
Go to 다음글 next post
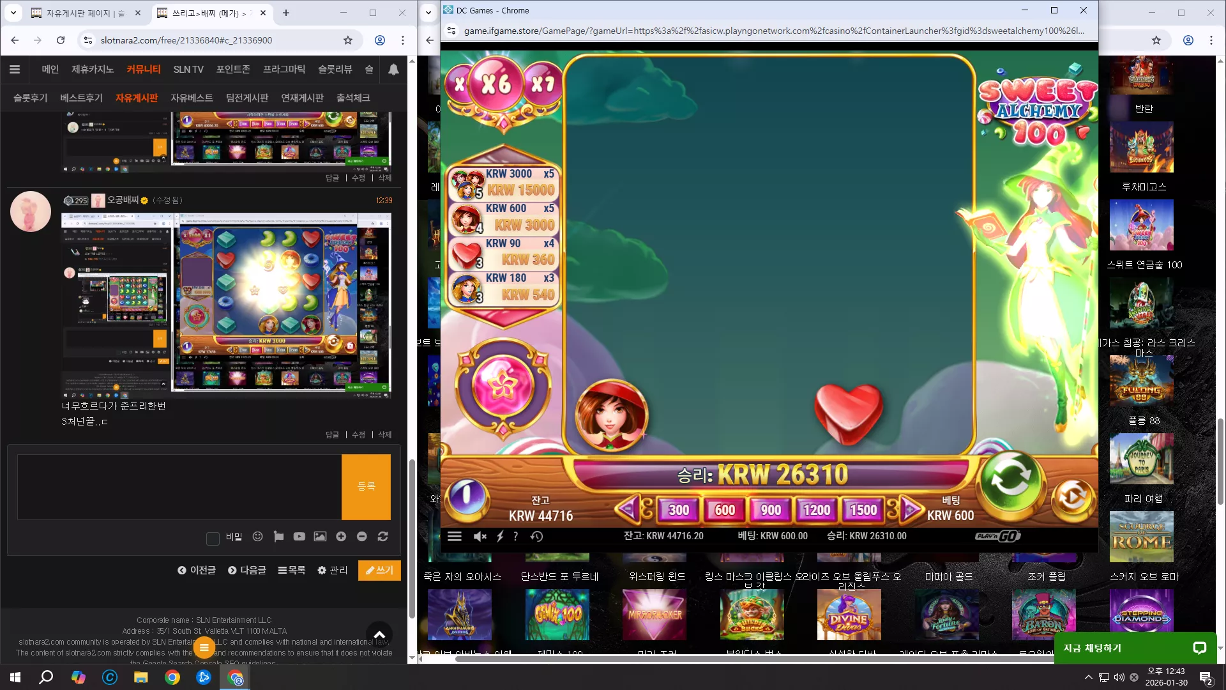click(x=246, y=570)
